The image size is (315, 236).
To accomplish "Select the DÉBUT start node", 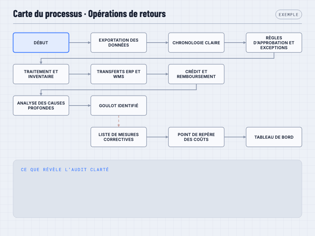I will (x=41, y=43).
